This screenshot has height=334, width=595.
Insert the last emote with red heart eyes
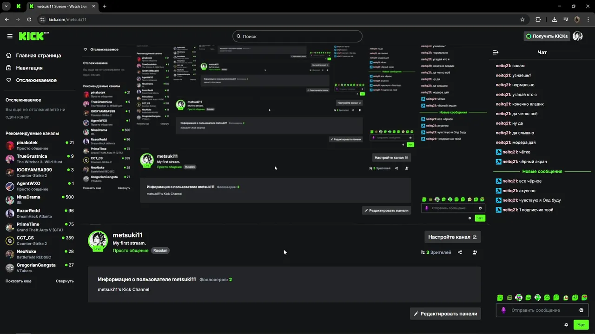point(584,297)
